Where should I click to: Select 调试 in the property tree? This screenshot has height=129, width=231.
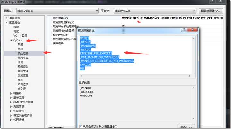click(x=16, y=31)
